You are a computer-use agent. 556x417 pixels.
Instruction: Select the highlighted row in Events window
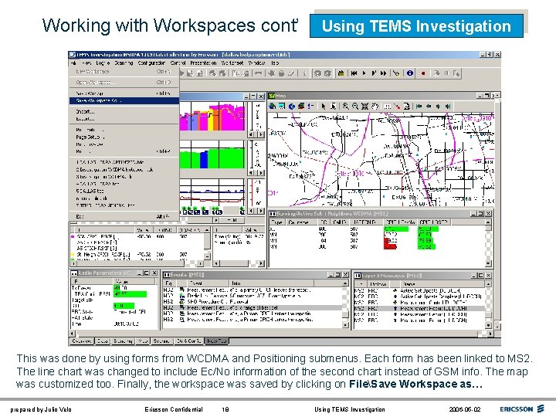coord(253,308)
